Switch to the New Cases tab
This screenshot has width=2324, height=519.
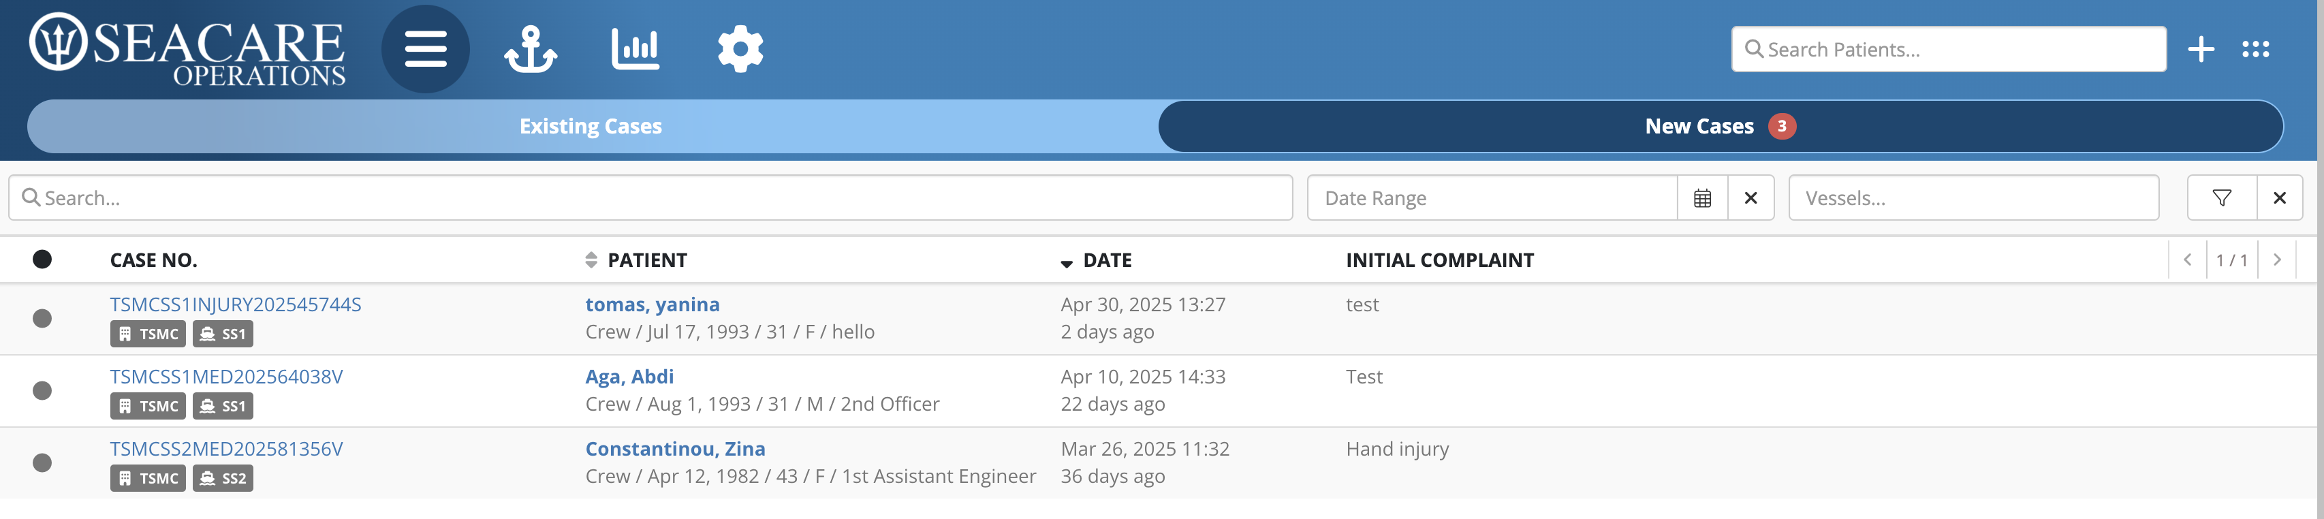point(1720,127)
